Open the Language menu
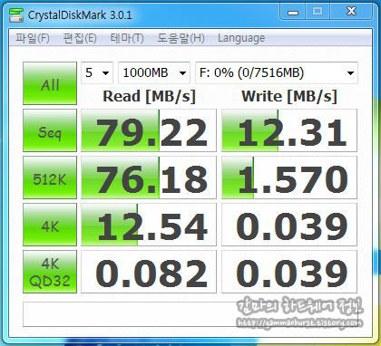Screen dimensions: 381x346 241,38
